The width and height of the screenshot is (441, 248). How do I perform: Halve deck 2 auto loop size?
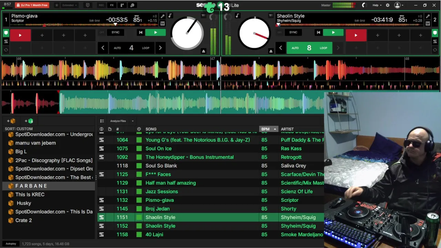pos(280,48)
